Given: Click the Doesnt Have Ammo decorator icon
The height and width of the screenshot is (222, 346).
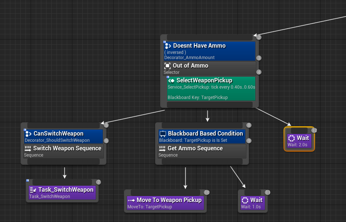Looking at the screenshot, I should [168, 46].
